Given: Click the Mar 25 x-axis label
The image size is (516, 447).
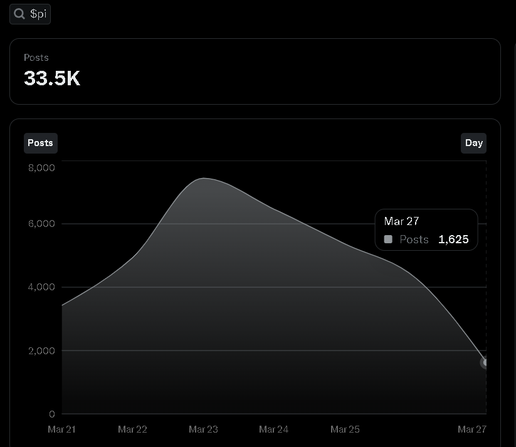Looking at the screenshot, I should pyautogui.click(x=345, y=429).
